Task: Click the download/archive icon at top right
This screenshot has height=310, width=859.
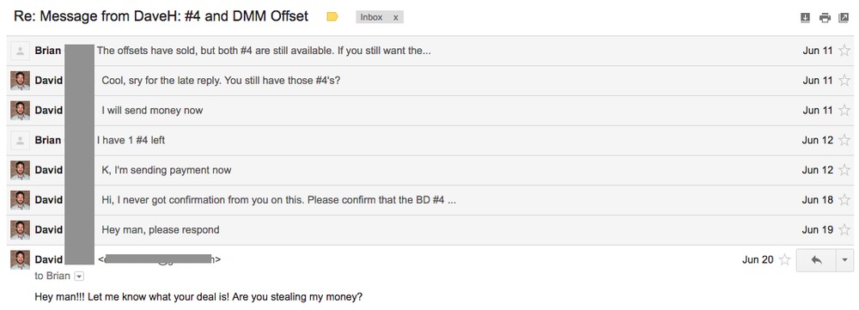Action: pyautogui.click(x=805, y=18)
